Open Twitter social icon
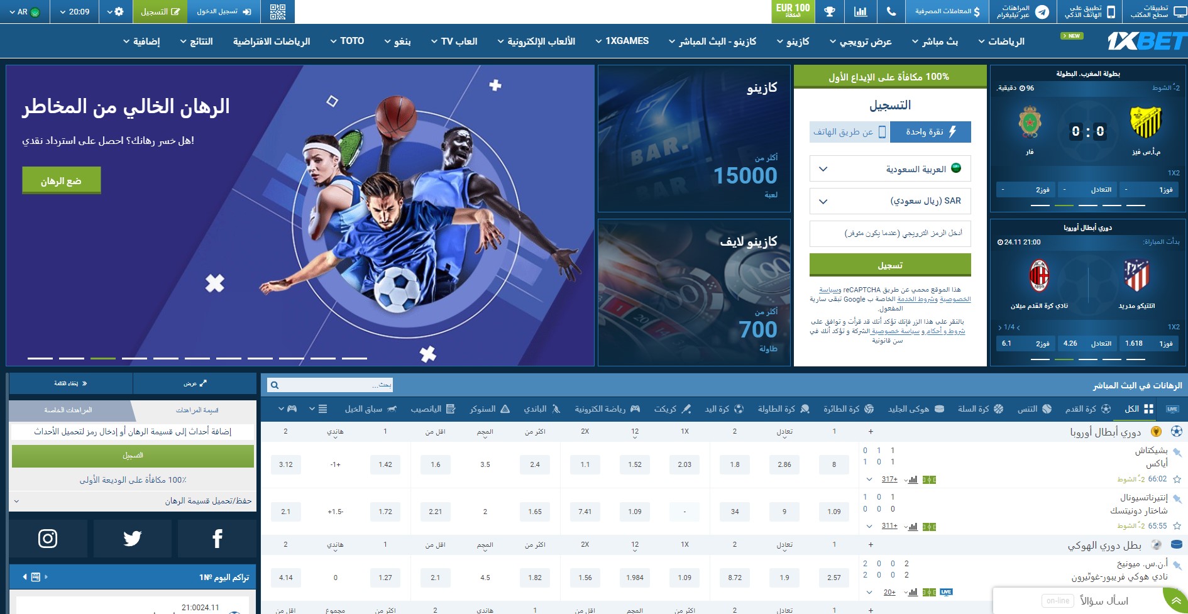 pyautogui.click(x=133, y=539)
